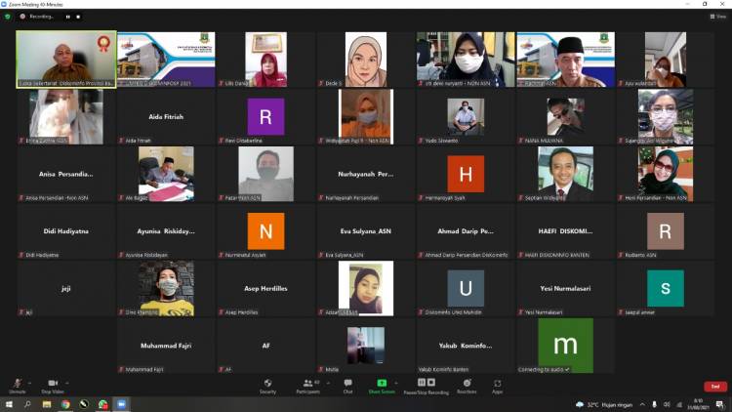Open the Apps icon in the toolbar
The width and height of the screenshot is (732, 412).
498,384
